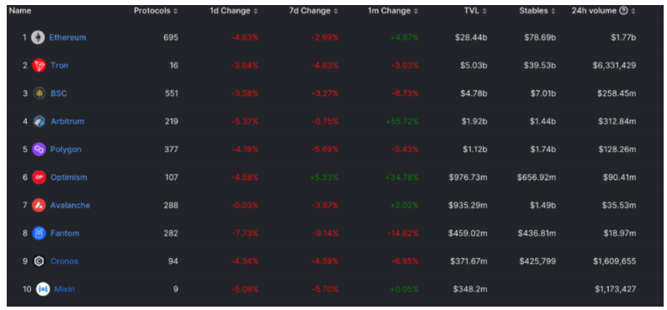Click the Optimism chain logo icon
The width and height of the screenshot is (667, 310).
pyautogui.click(x=39, y=177)
